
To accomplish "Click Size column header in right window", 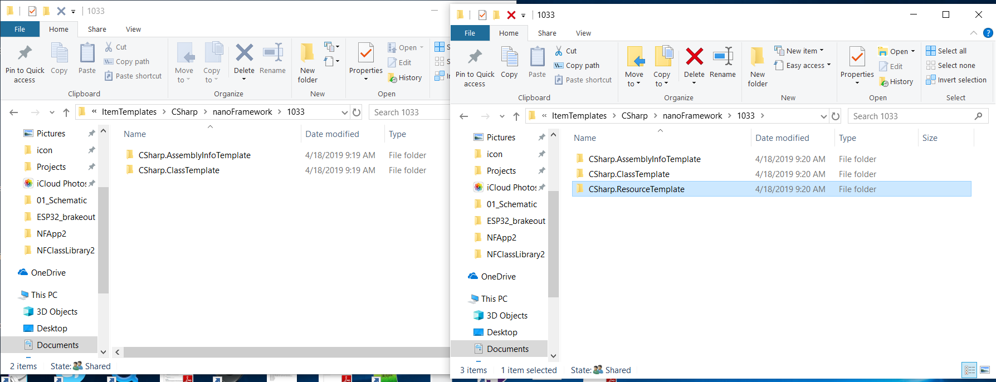I will (x=930, y=138).
